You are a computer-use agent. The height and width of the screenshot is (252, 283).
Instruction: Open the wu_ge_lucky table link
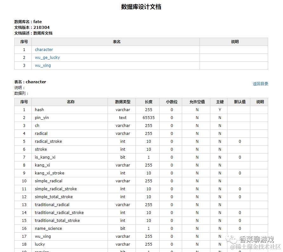coord(47,58)
